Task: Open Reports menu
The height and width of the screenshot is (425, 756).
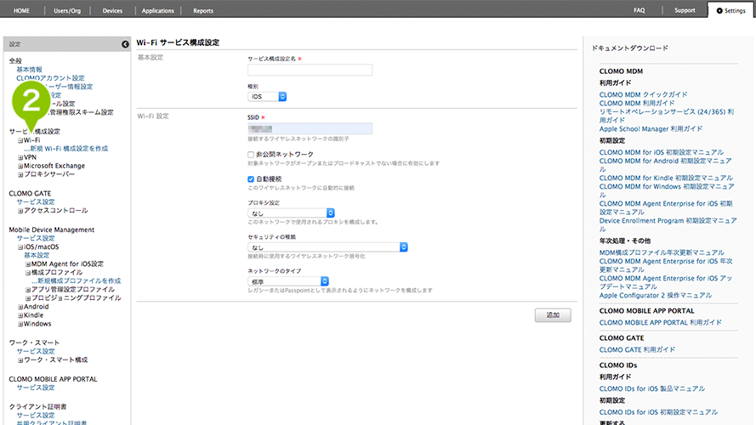Action: 203,10
